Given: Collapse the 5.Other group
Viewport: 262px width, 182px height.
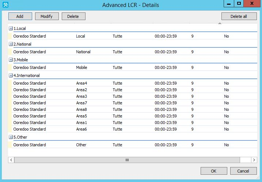Looking at the screenshot, I should (x=11, y=137).
